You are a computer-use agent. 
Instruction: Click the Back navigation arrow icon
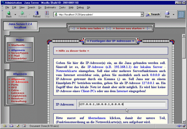click(9, 13)
